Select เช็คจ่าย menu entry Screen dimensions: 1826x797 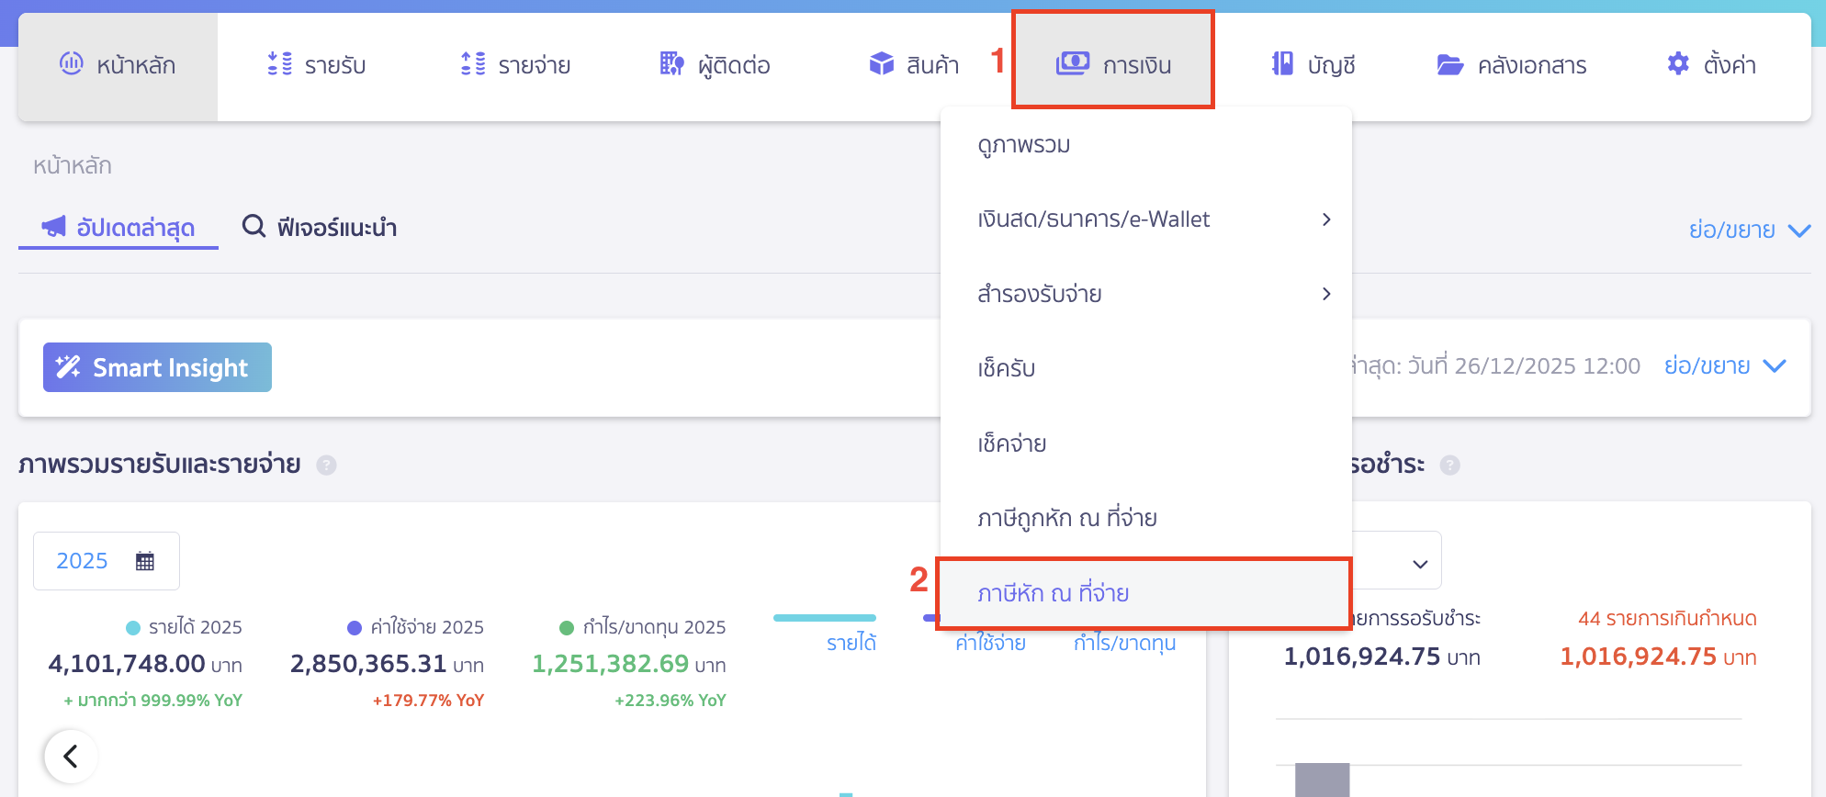(1146, 443)
